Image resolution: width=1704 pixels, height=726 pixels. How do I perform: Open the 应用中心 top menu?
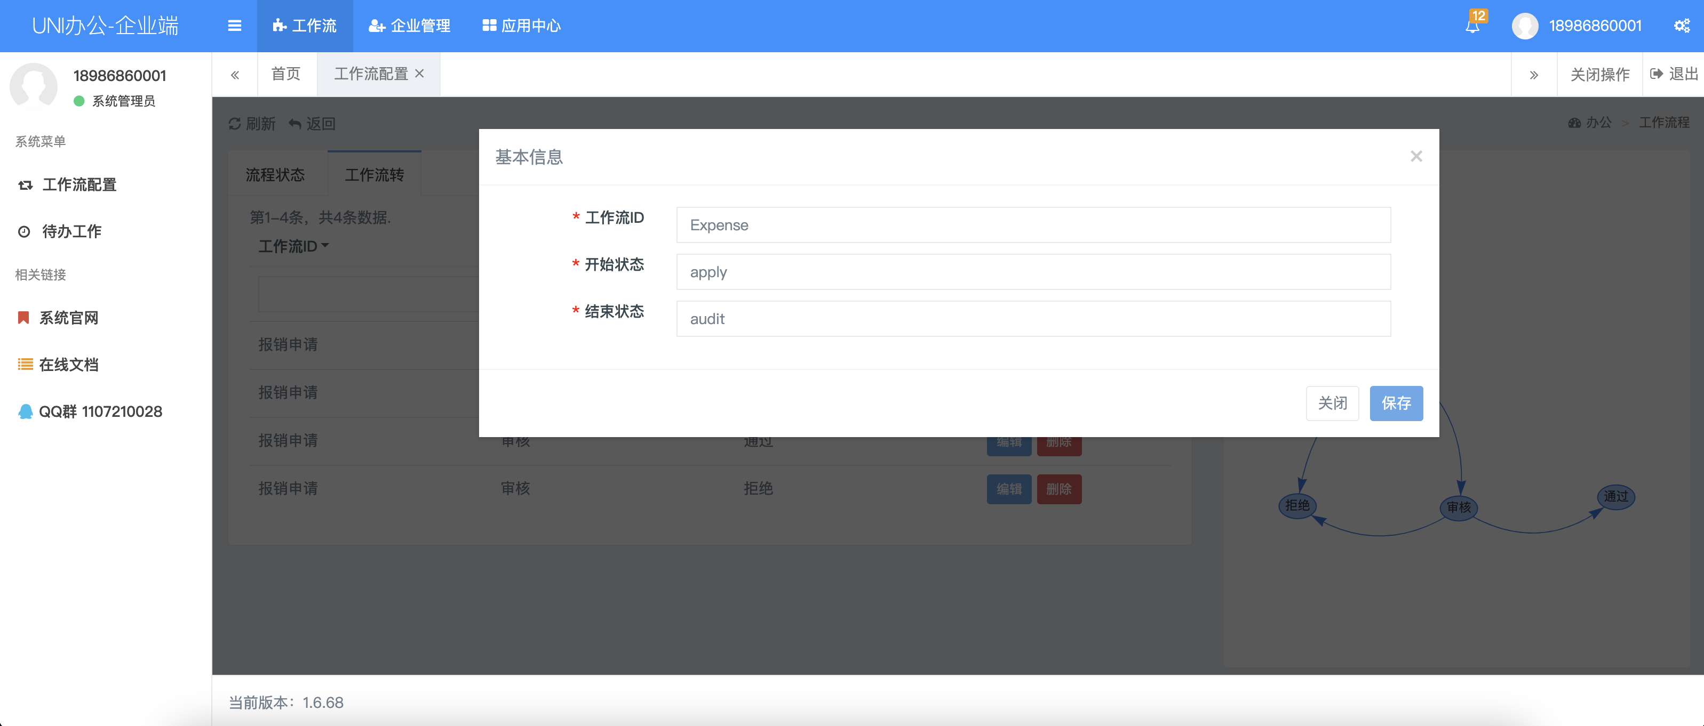tap(521, 26)
